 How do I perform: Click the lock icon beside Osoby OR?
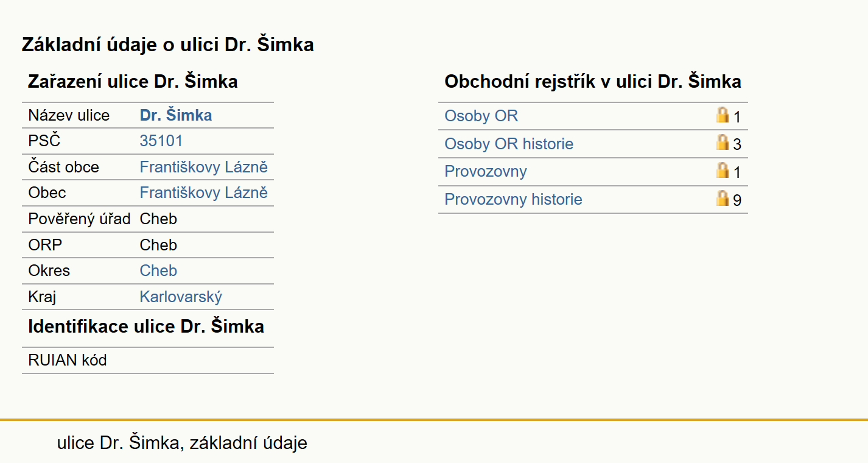pyautogui.click(x=723, y=115)
